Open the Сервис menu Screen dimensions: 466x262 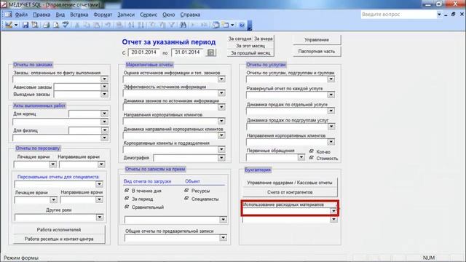point(149,15)
